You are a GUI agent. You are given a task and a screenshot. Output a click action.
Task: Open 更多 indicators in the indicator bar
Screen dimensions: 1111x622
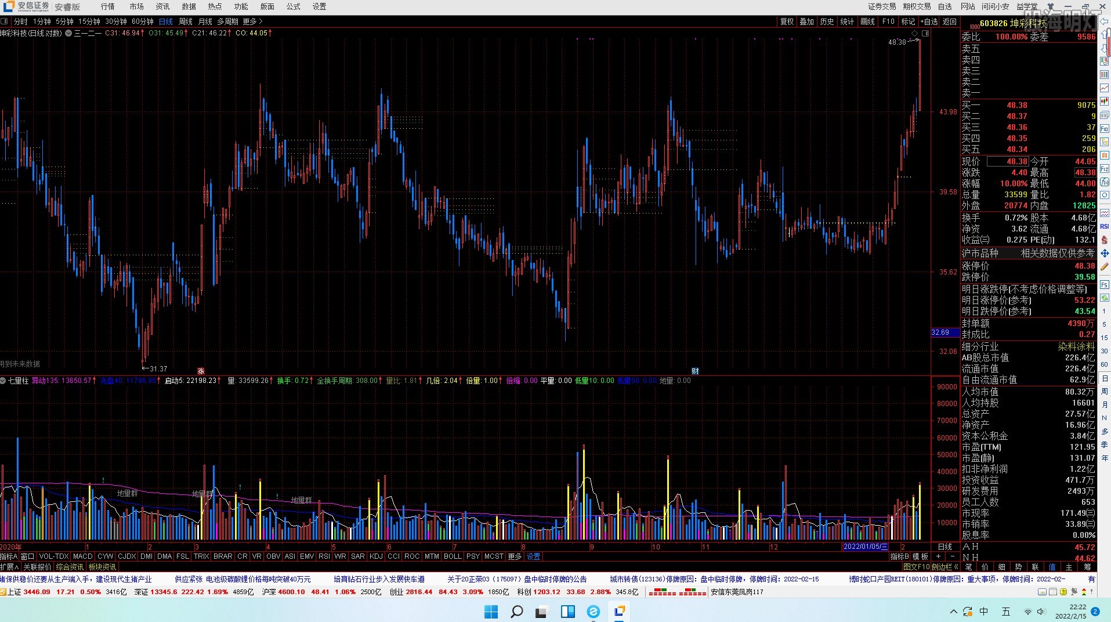pos(515,556)
